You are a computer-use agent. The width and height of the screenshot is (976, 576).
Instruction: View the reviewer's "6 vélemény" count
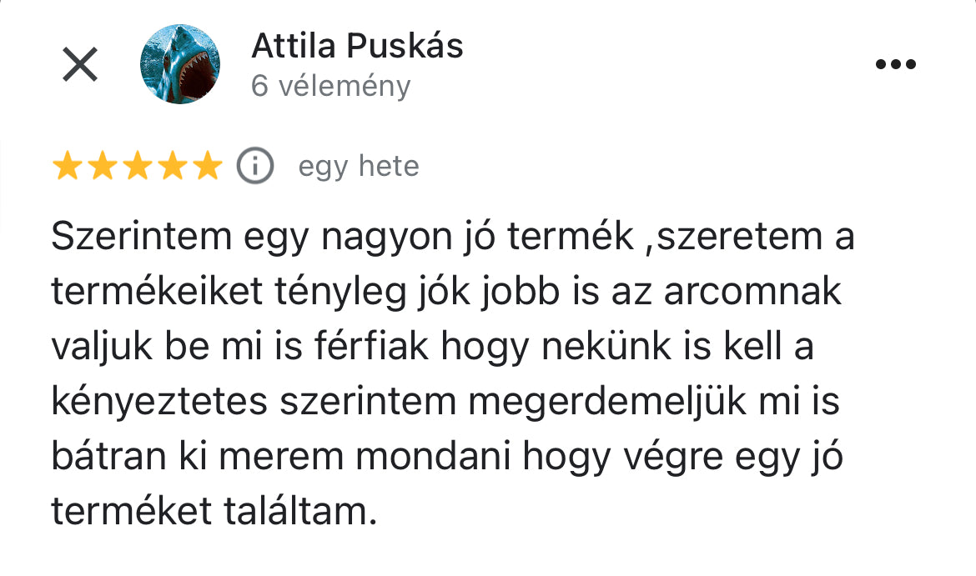pos(331,86)
